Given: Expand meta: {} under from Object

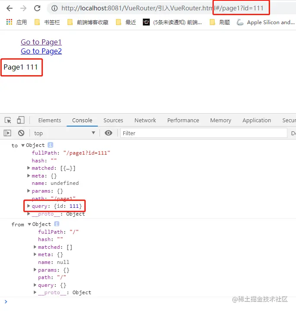Looking at the screenshot, I should point(35,254).
